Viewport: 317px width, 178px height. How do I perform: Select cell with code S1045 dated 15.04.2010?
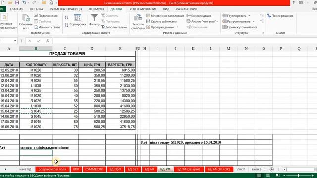point(36,111)
